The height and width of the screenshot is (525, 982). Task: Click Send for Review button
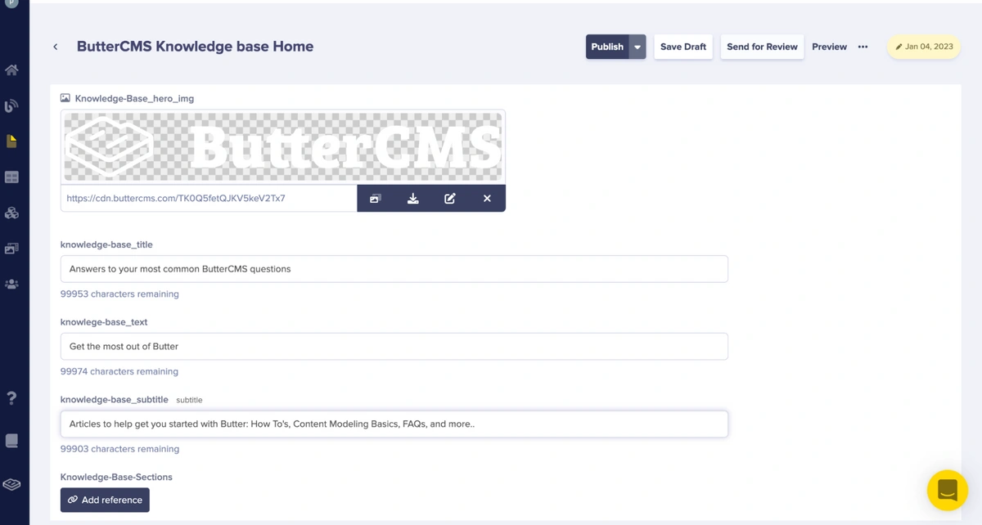point(762,47)
